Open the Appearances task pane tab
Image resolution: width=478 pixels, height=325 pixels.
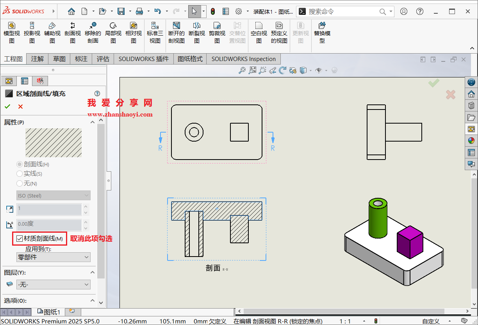pyautogui.click(x=471, y=141)
